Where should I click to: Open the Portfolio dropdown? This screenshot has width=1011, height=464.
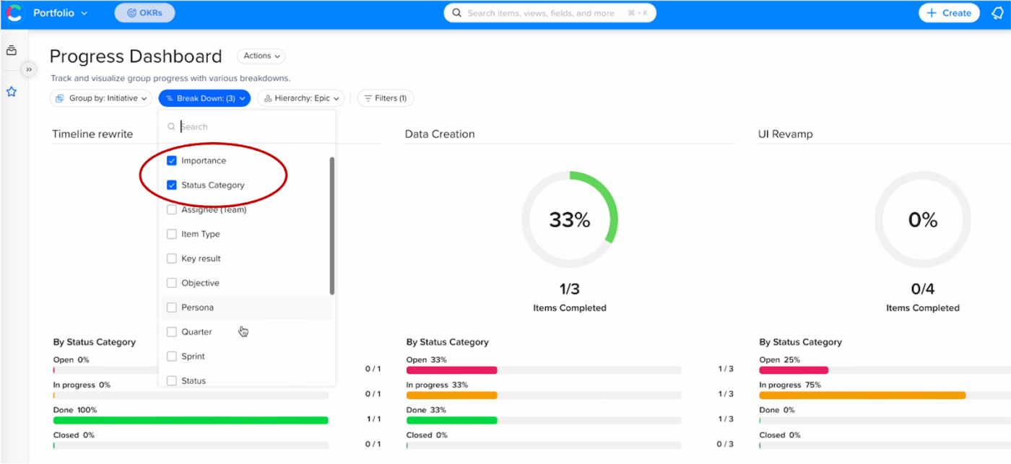60,13
